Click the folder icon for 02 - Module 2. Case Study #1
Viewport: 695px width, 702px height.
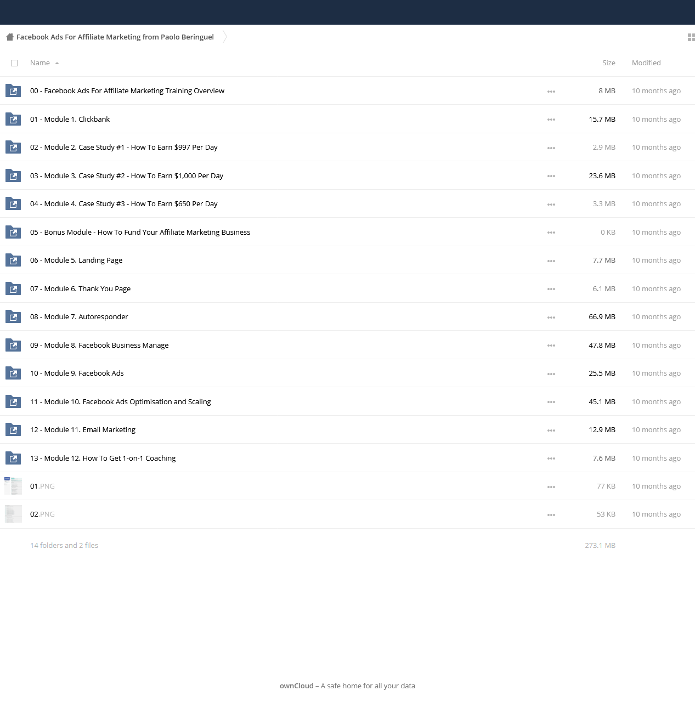pyautogui.click(x=13, y=148)
